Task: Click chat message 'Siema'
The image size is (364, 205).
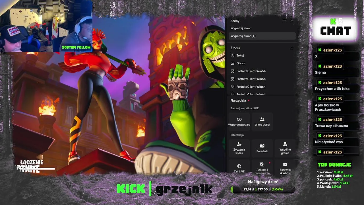Action: pyautogui.click(x=320, y=72)
